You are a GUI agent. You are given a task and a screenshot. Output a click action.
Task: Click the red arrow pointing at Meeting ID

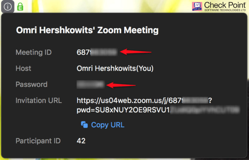[136, 52]
